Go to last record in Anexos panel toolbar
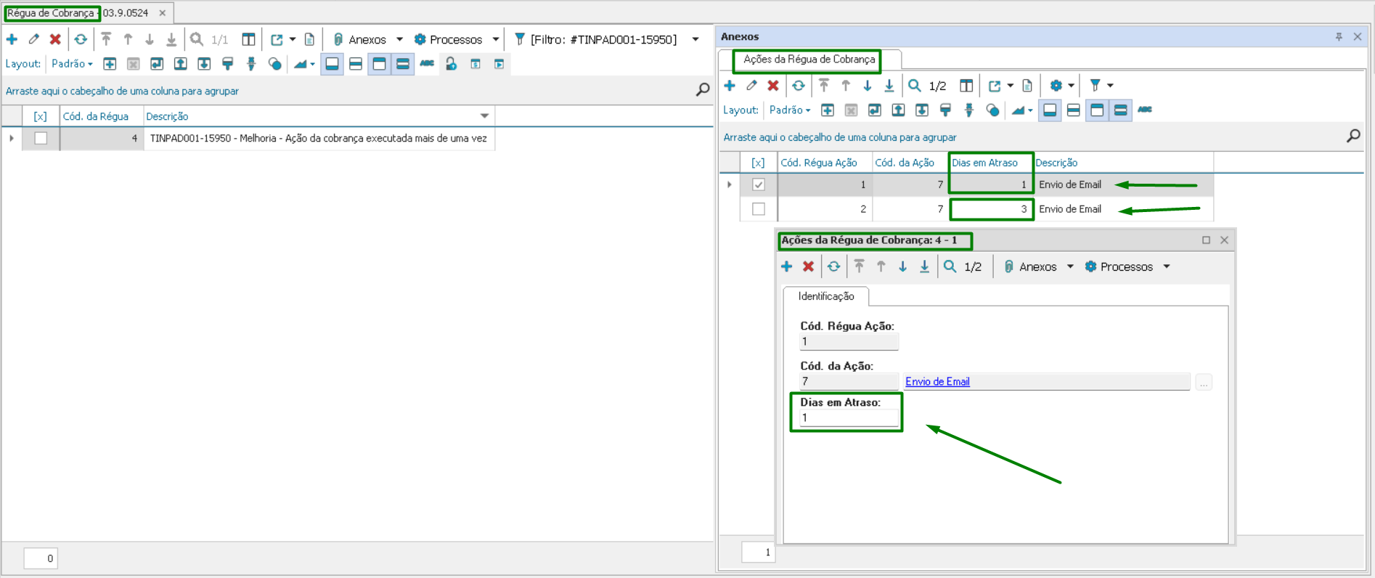1375x578 pixels. pos(889,86)
